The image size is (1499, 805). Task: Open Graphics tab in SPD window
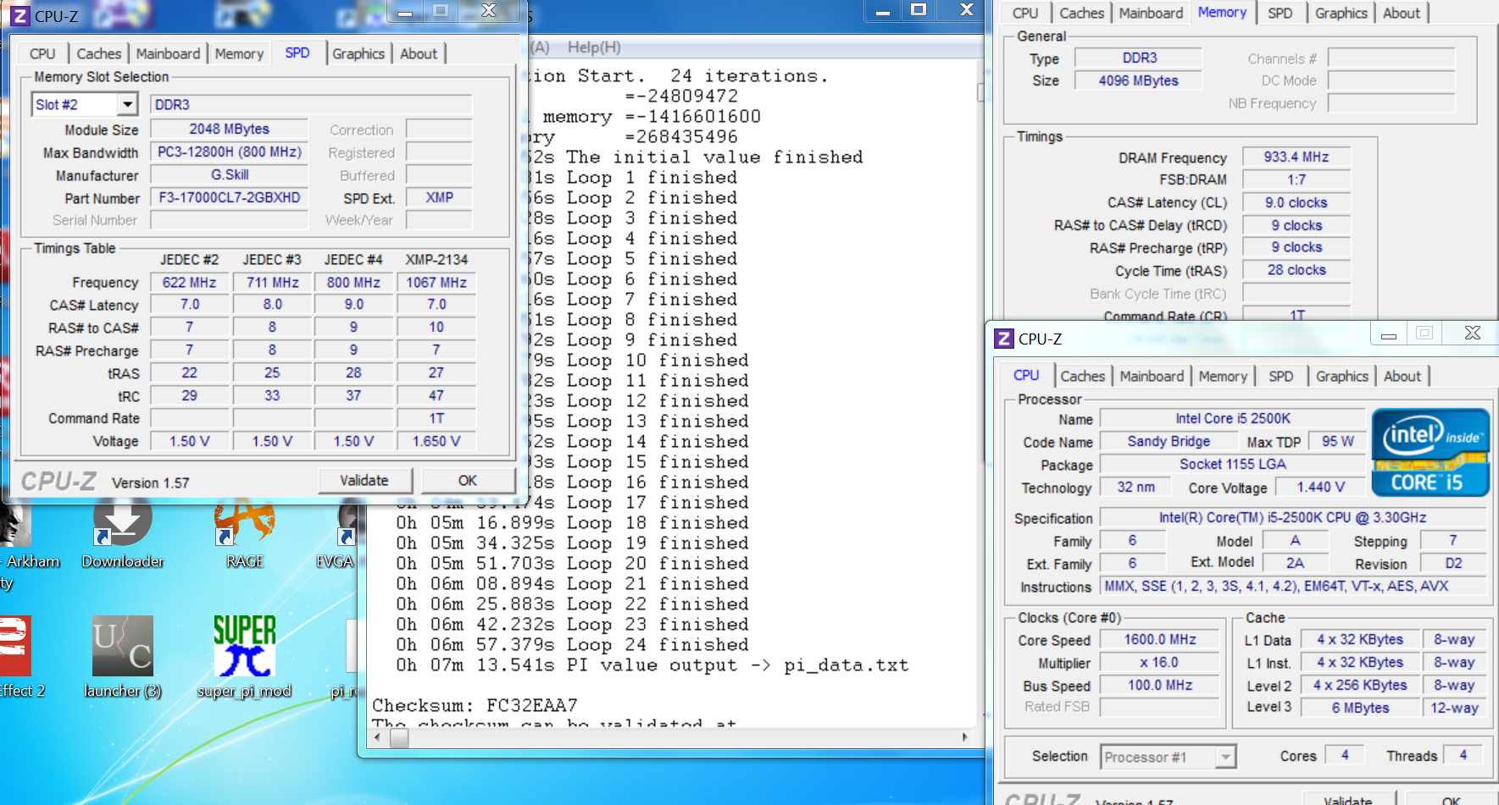pos(358,53)
